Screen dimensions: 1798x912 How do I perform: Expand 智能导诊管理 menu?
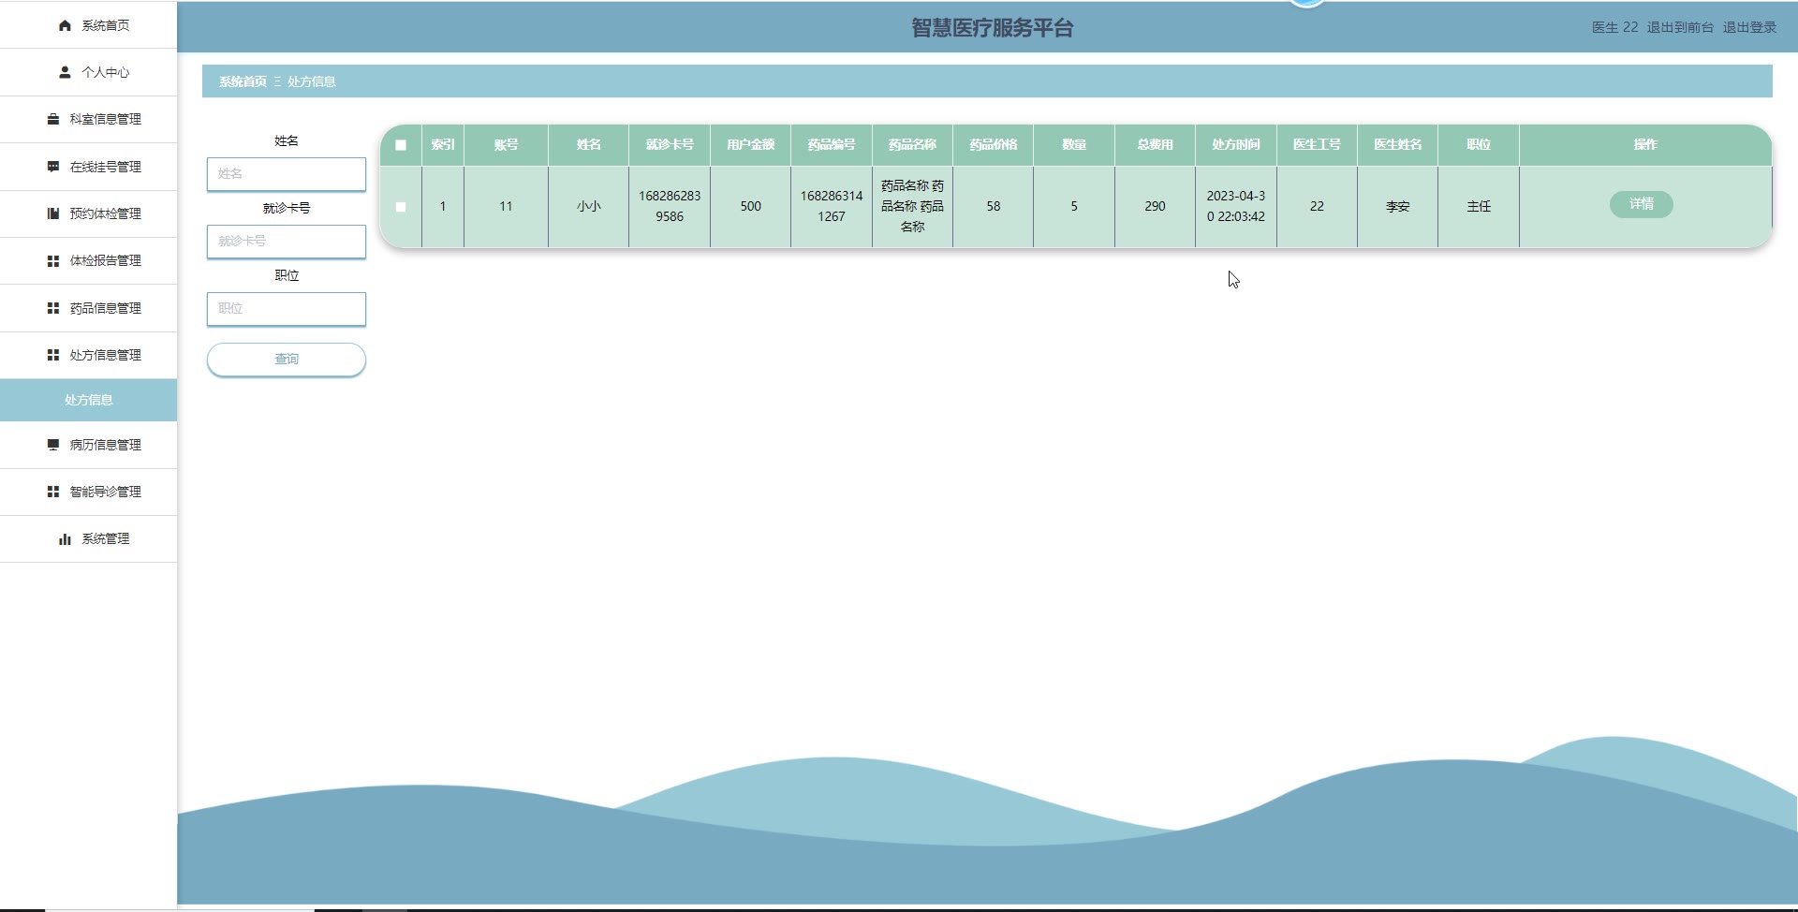click(x=88, y=492)
